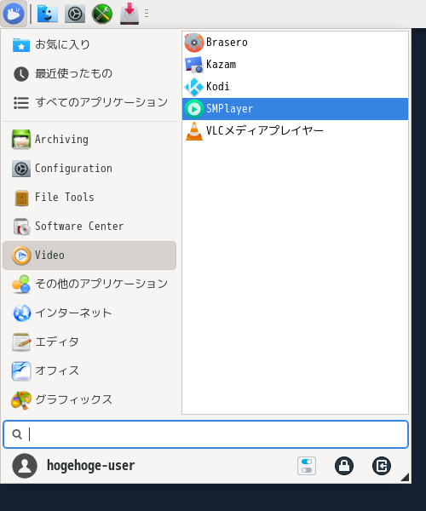Open お気に入り favorites category

[x=89, y=44]
